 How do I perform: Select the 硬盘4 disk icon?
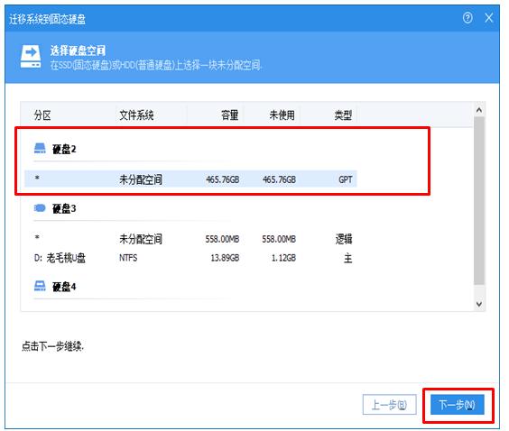40,286
